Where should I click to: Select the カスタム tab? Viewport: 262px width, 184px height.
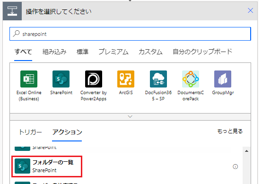150,52
